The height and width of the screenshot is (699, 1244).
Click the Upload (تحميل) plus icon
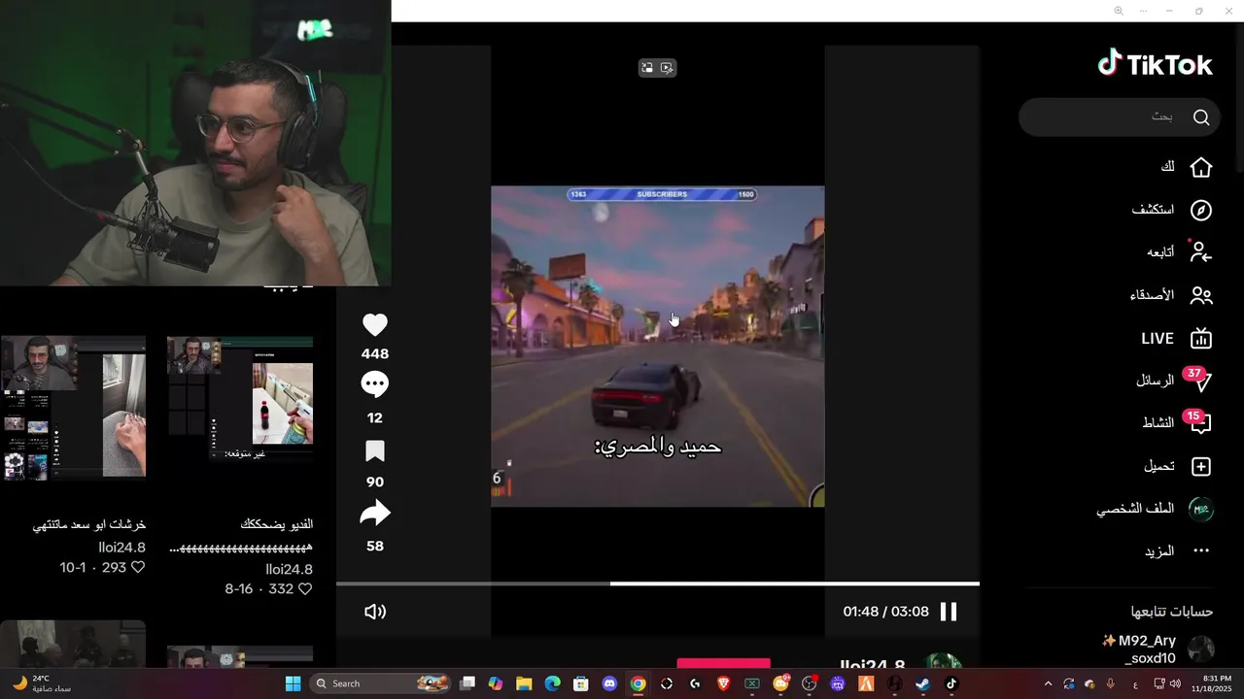[x=1201, y=466]
